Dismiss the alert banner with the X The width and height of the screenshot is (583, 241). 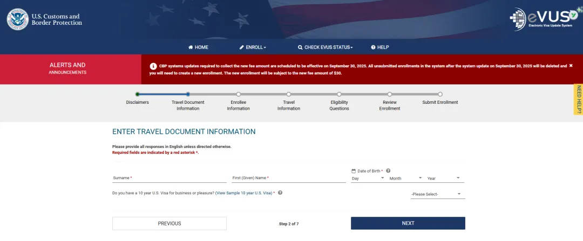coord(571,66)
